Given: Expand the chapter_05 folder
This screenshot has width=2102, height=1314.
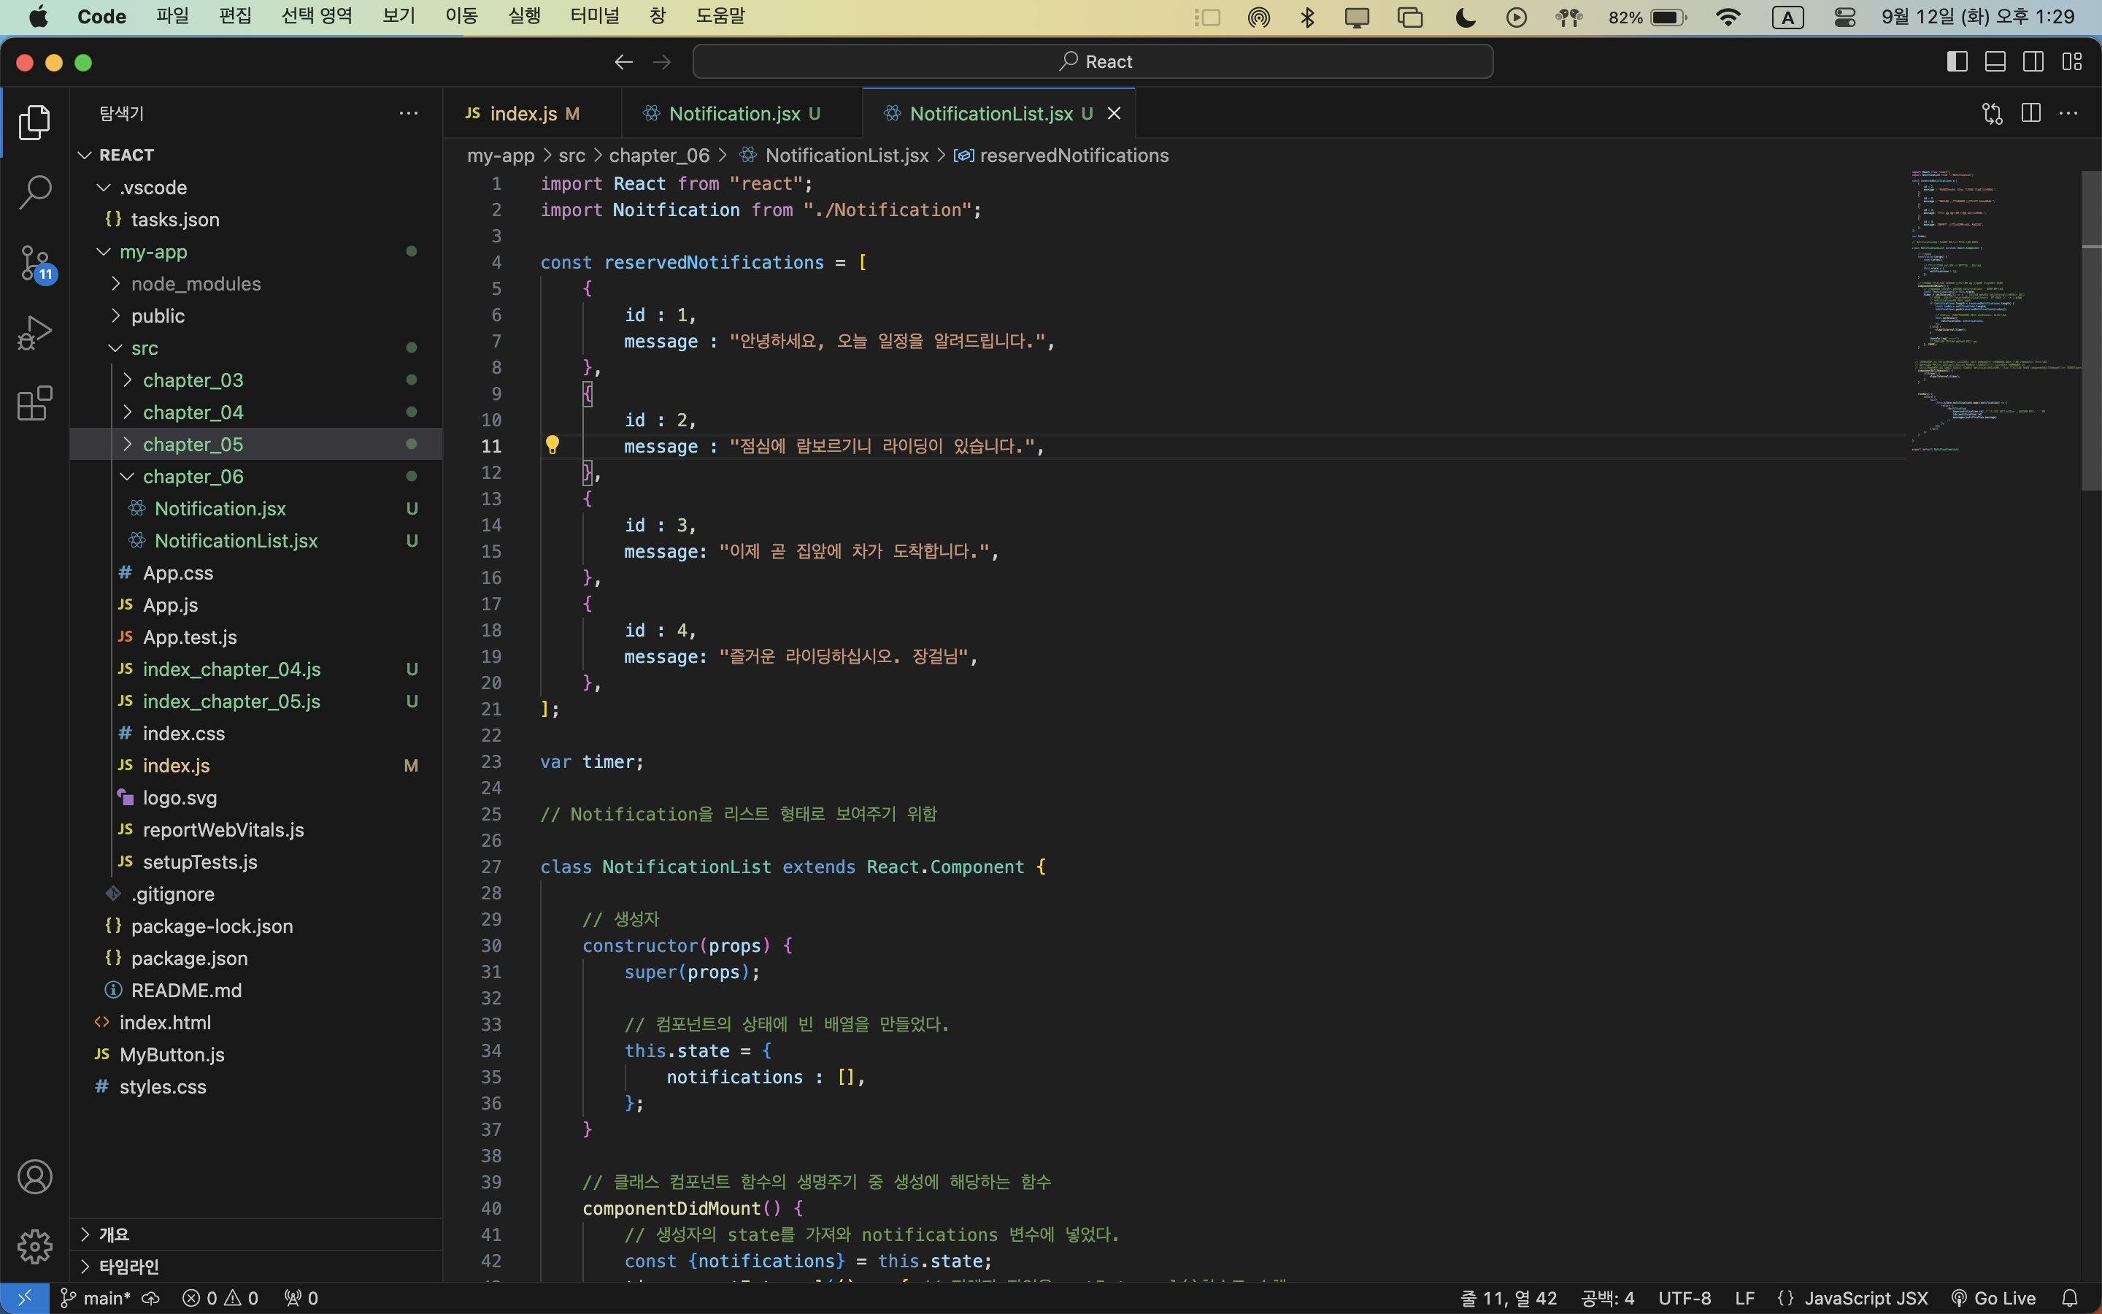Looking at the screenshot, I should click(x=193, y=444).
